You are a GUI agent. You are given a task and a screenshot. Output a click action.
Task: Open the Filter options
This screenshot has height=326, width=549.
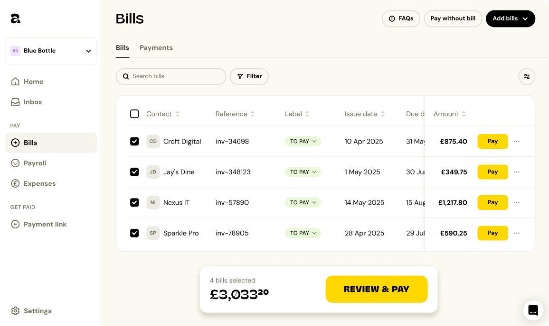tap(249, 76)
